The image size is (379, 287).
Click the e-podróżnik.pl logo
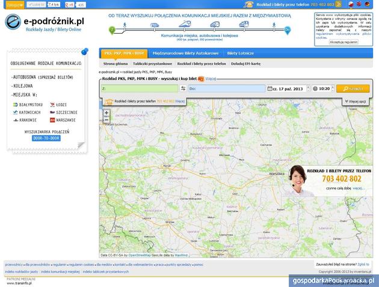45,23
